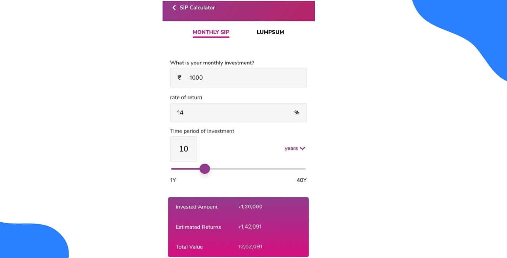Screen dimensions: 507x258
Task: Click the chevron next to years
Action: click(x=303, y=148)
